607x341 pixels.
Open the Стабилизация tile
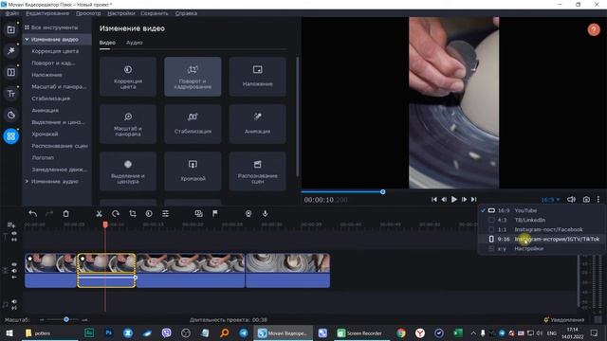point(193,124)
